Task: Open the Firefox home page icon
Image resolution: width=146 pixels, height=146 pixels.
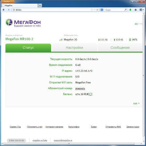Action: coord(135,10)
